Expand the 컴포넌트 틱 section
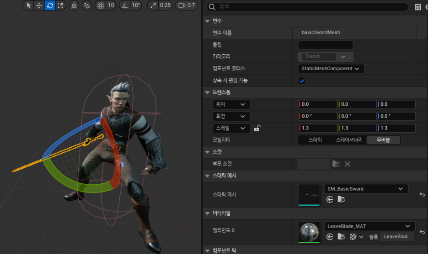 (208, 251)
